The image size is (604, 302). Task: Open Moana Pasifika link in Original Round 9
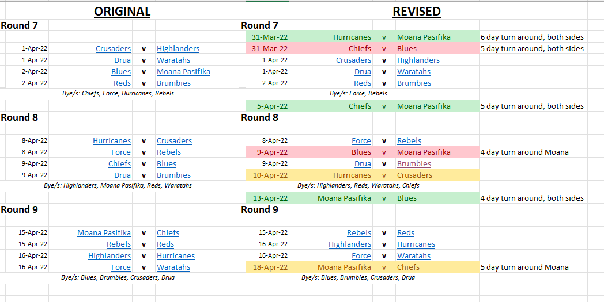tap(104, 233)
